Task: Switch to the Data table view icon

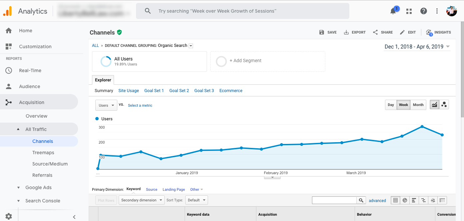Action: click(x=395, y=200)
